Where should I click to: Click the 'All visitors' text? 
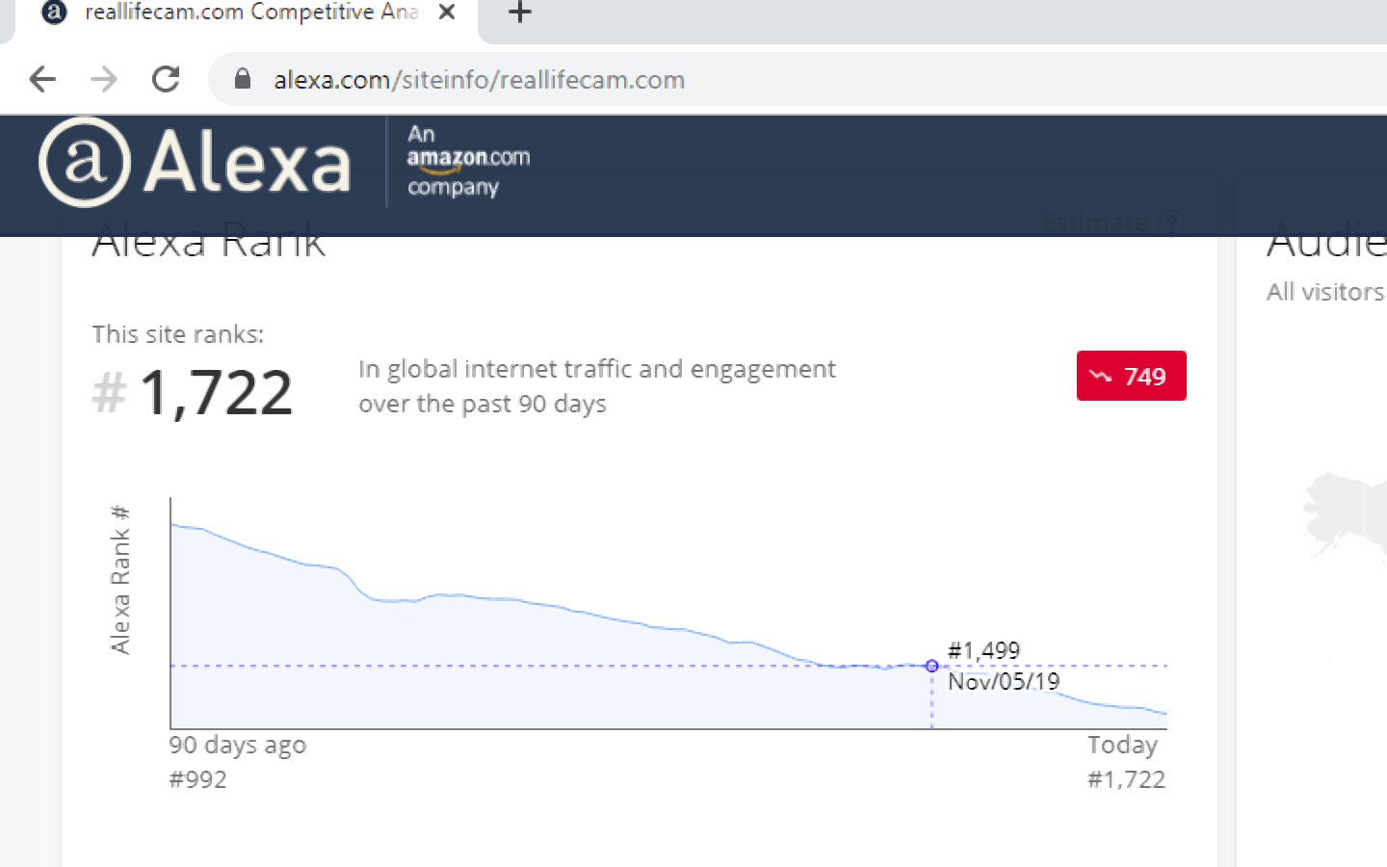(1324, 292)
